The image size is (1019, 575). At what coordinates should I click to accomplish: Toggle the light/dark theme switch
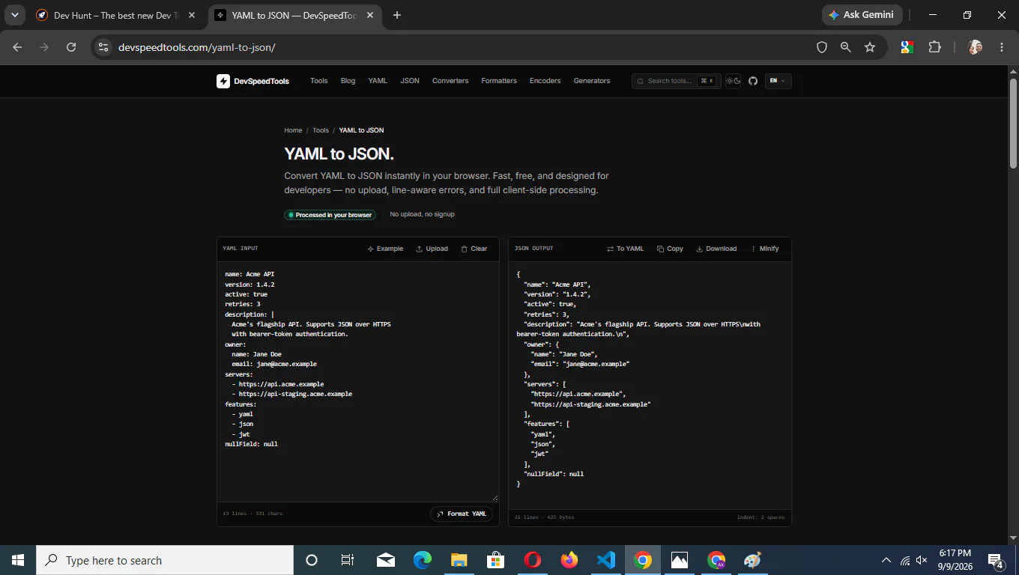pos(734,81)
